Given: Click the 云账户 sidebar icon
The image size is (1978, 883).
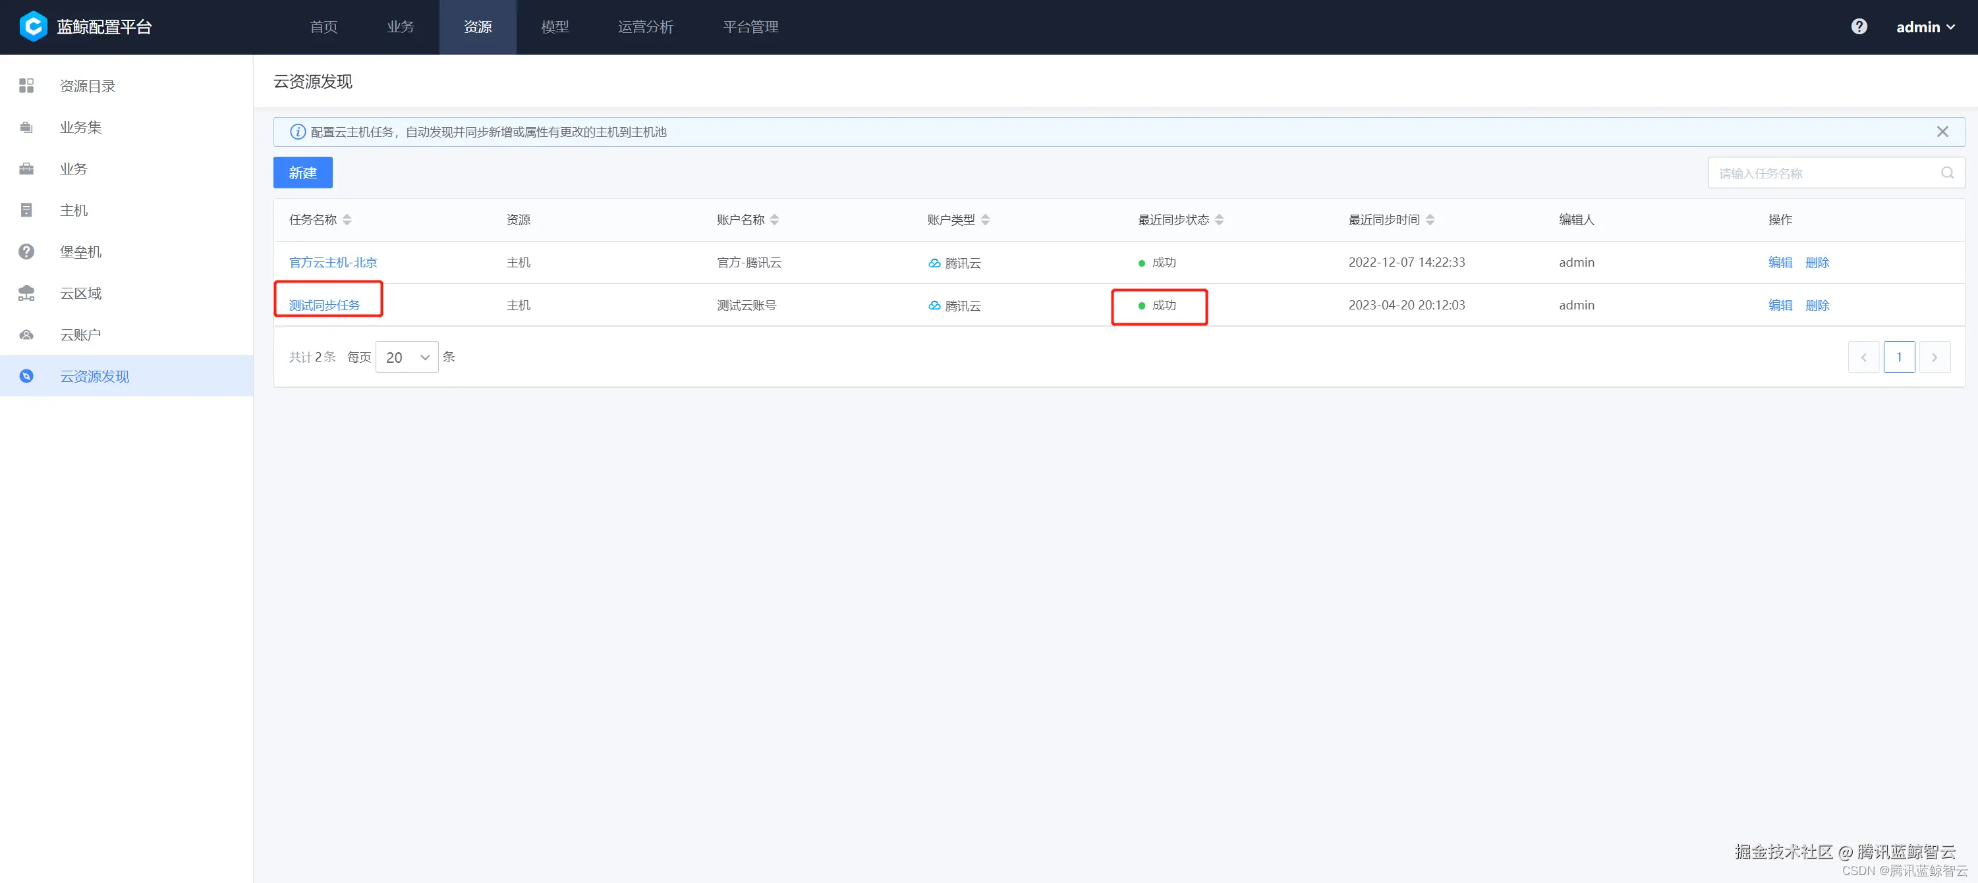Looking at the screenshot, I should click(x=27, y=334).
